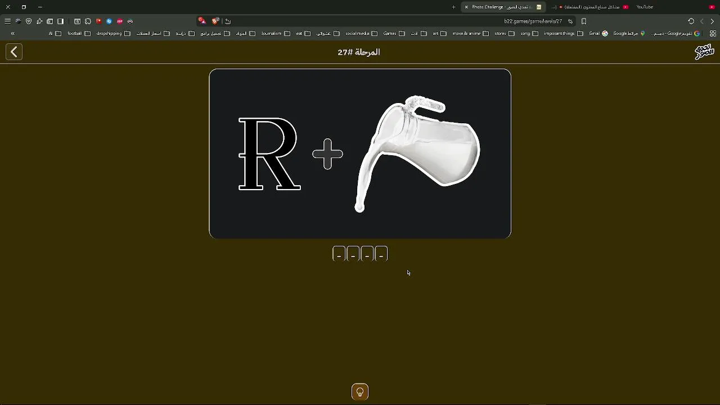Open the puzzle-piece extensions menu

click(88, 21)
